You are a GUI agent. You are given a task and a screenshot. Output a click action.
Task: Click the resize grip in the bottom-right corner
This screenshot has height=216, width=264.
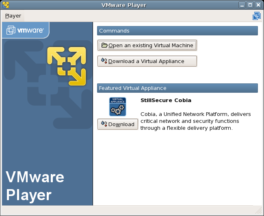point(259,211)
